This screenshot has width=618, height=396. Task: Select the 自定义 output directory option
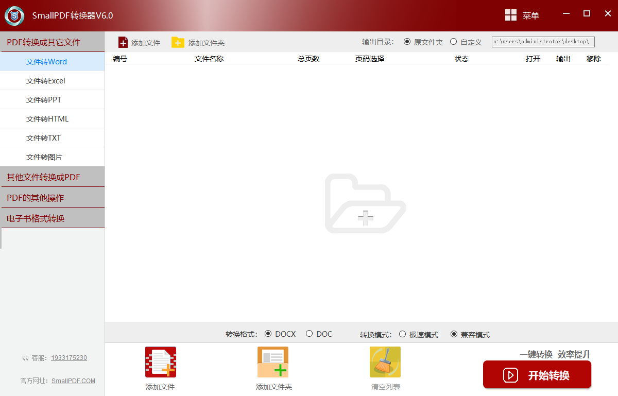(x=454, y=42)
